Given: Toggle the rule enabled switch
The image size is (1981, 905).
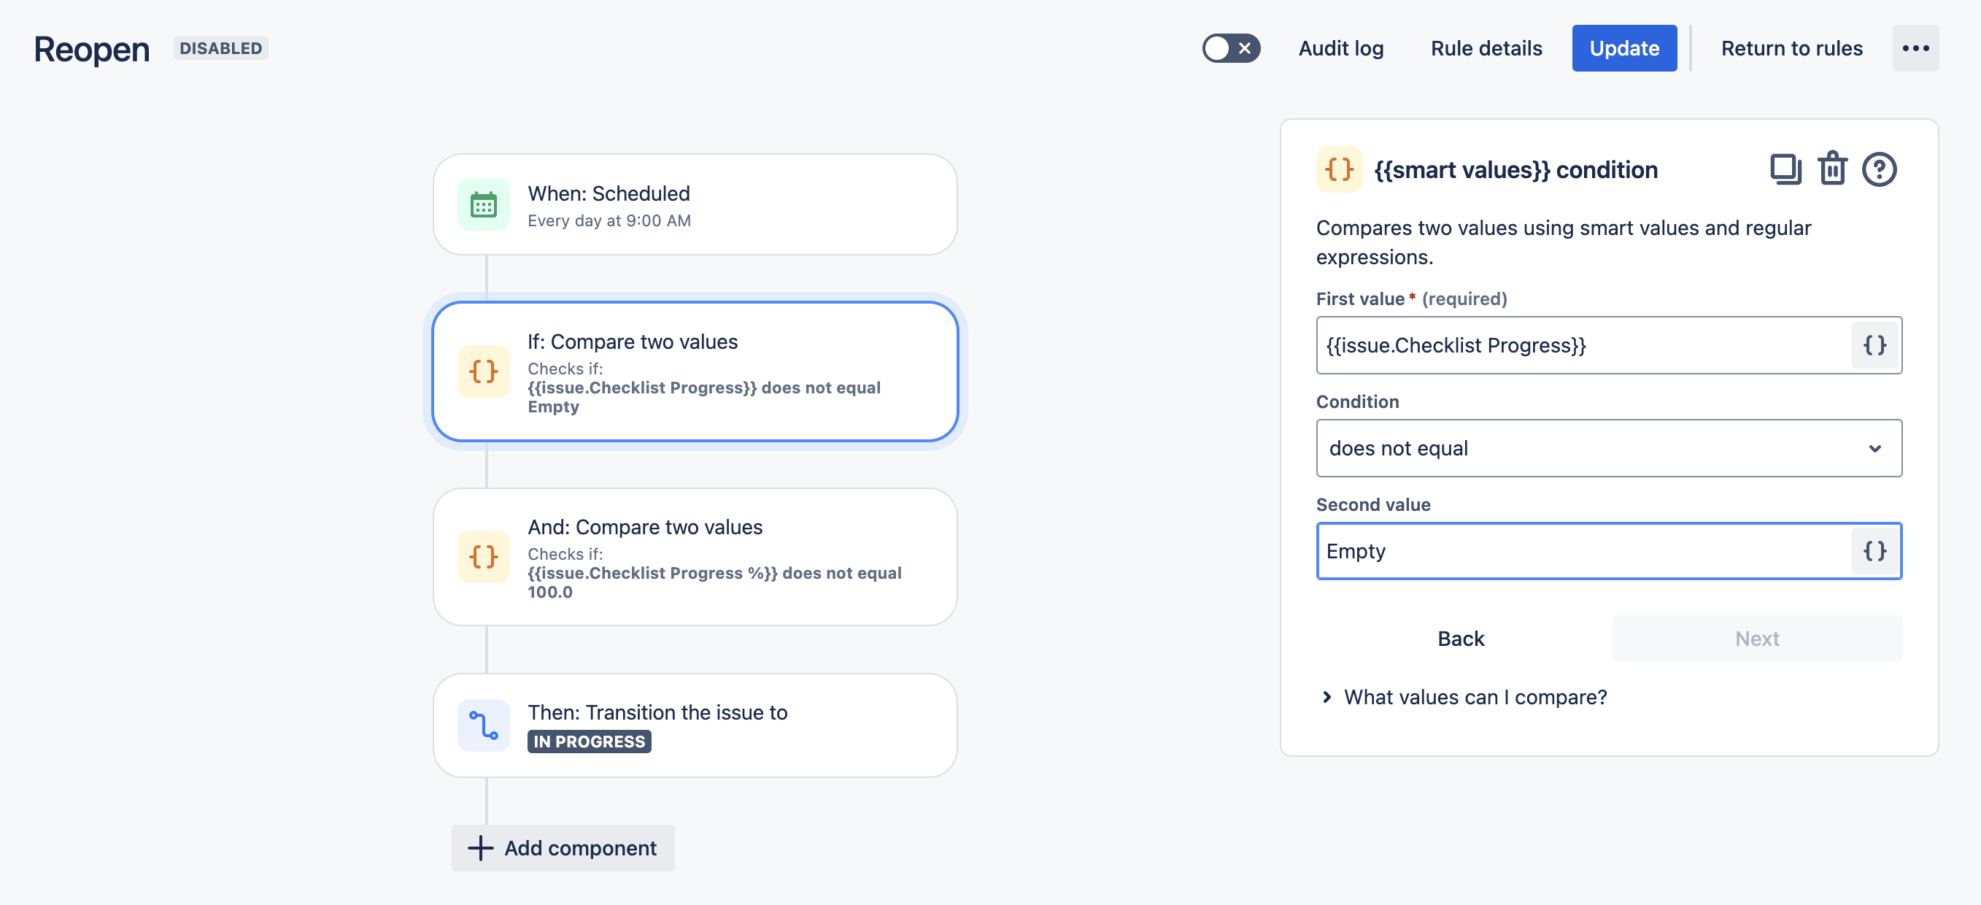Looking at the screenshot, I should click(x=1230, y=48).
